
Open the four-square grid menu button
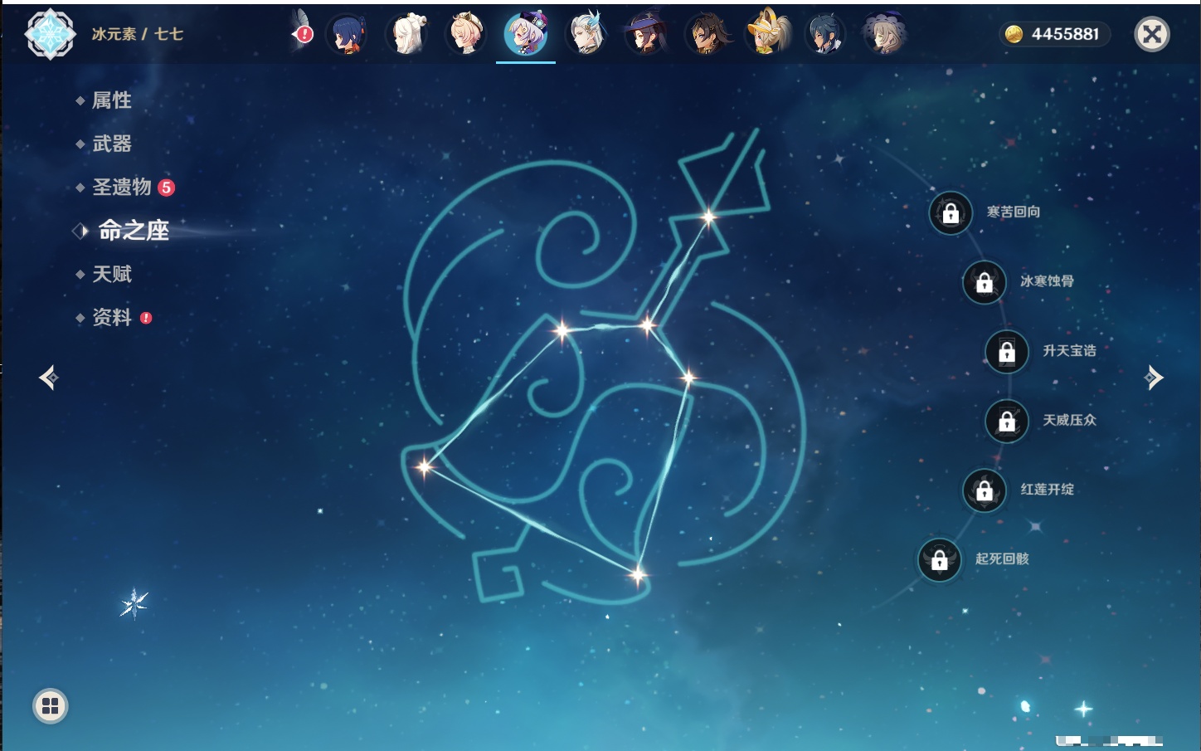[50, 706]
